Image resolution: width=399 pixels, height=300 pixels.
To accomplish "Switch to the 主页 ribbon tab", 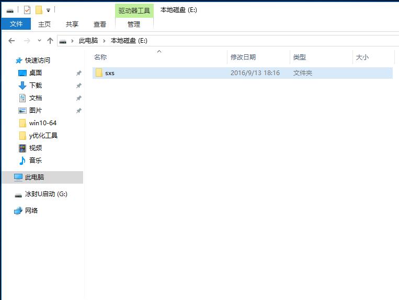I will pyautogui.click(x=44, y=24).
